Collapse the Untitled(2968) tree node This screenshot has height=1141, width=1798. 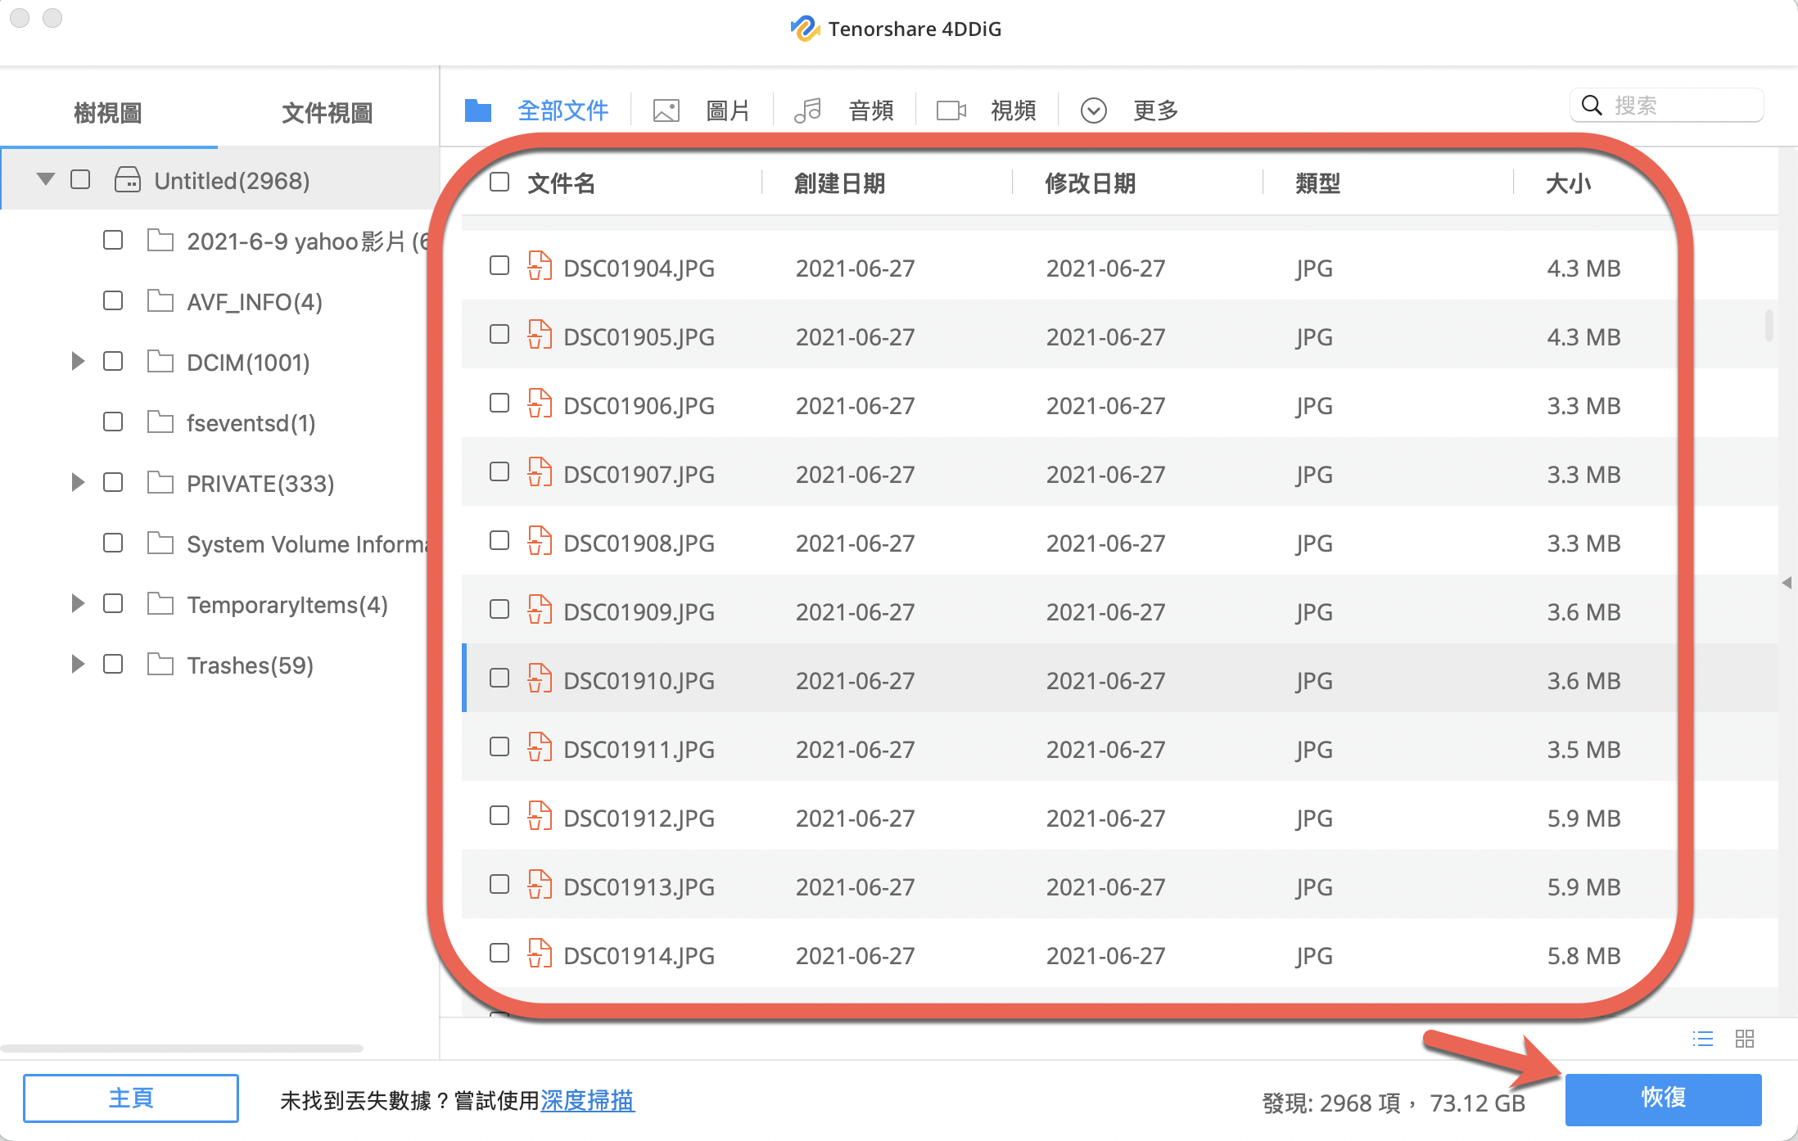(x=46, y=179)
